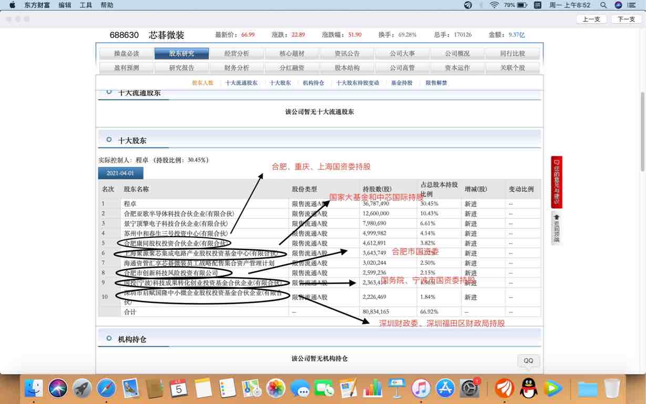
Task: Open Messages app in the dock
Action: [300, 388]
